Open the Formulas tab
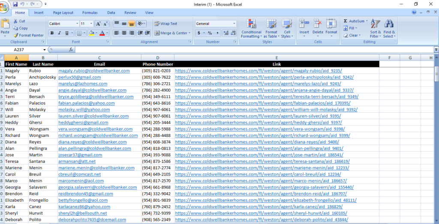Screen dimensions: 439x224 [x=90, y=12]
